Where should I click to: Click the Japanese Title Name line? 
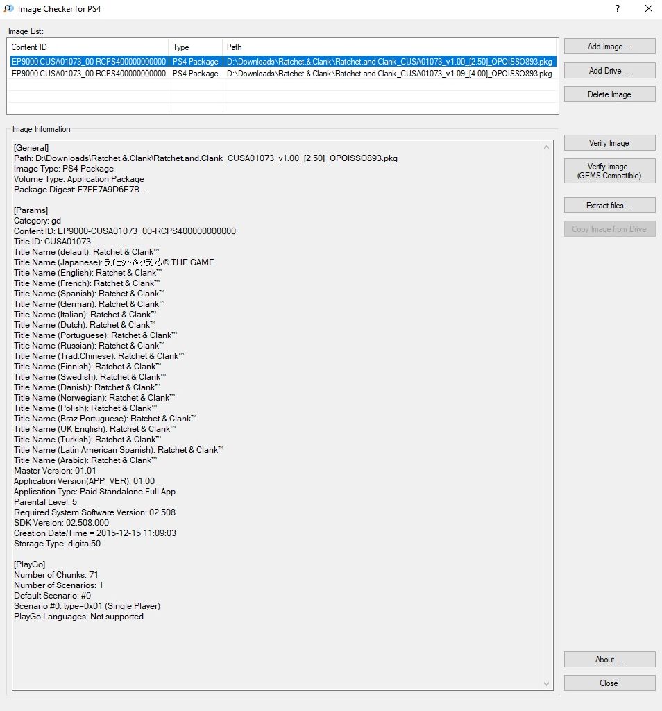(114, 262)
